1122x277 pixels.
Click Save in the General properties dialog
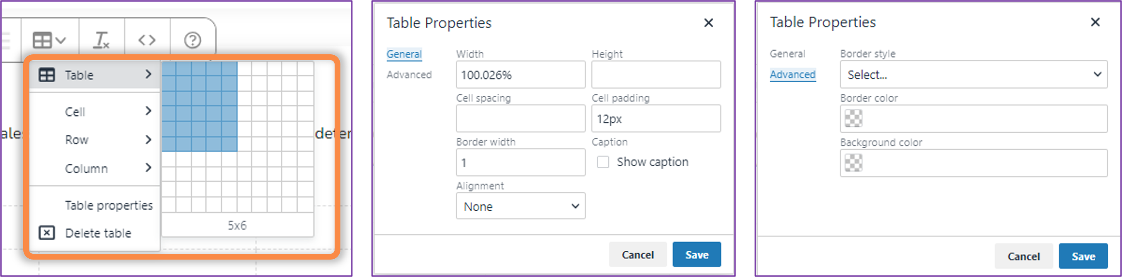[x=697, y=255]
